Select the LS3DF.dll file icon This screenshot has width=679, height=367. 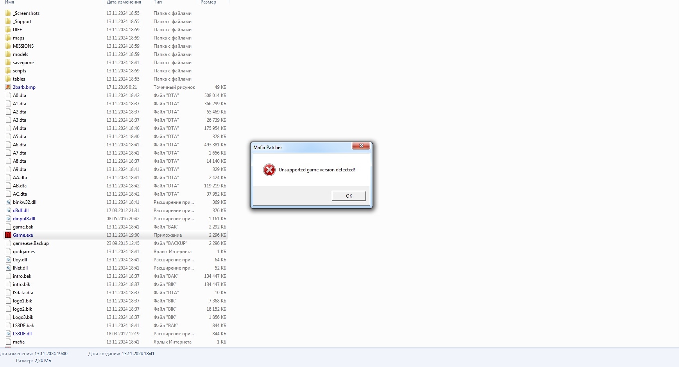point(8,334)
